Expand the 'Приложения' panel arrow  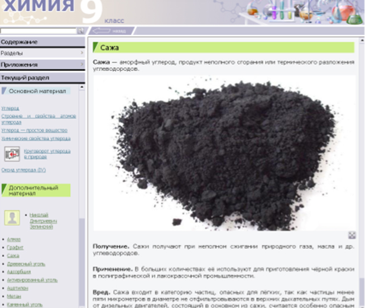pos(82,65)
